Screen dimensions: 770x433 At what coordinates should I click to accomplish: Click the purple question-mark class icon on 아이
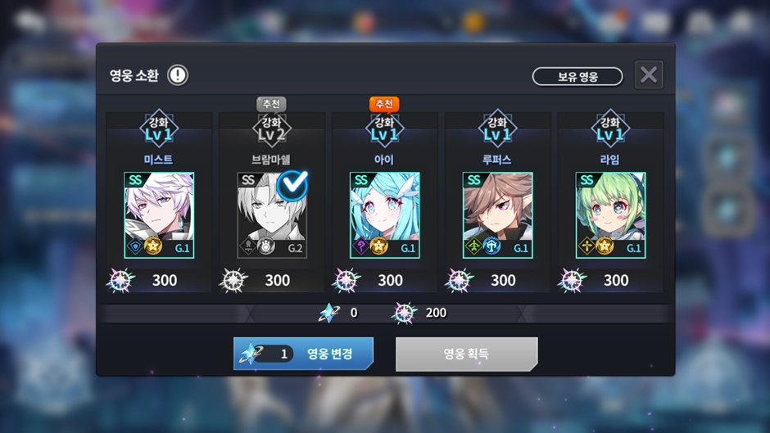click(x=361, y=246)
